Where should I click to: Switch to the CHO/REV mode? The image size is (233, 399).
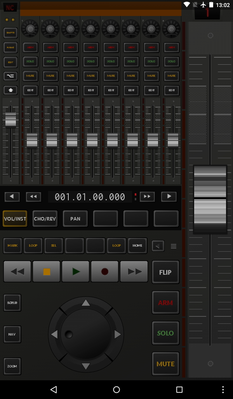pyautogui.click(x=45, y=219)
